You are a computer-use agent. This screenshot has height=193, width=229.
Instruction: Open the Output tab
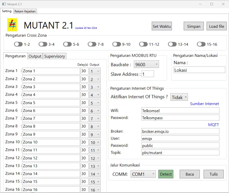coord(35,56)
